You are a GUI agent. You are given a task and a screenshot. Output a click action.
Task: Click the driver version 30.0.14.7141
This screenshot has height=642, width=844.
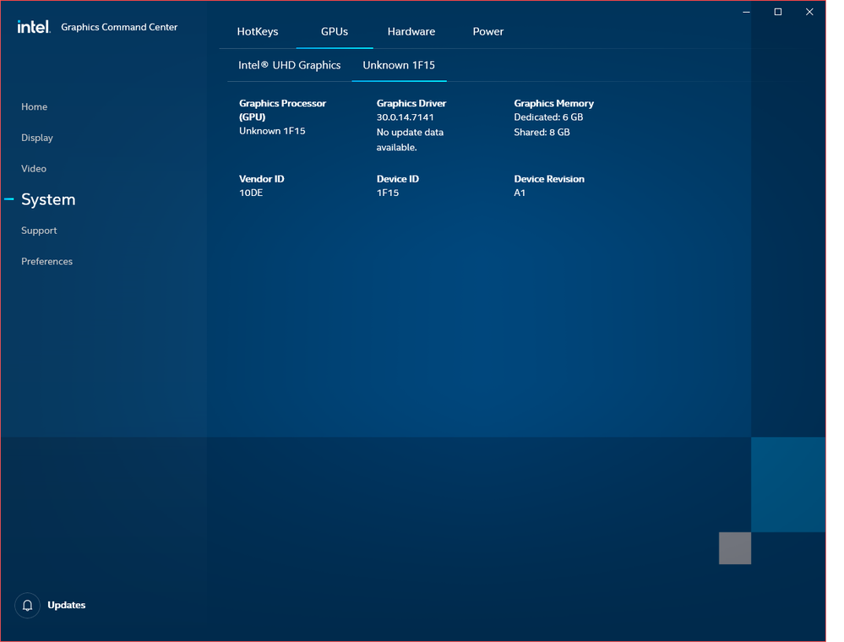coord(406,117)
